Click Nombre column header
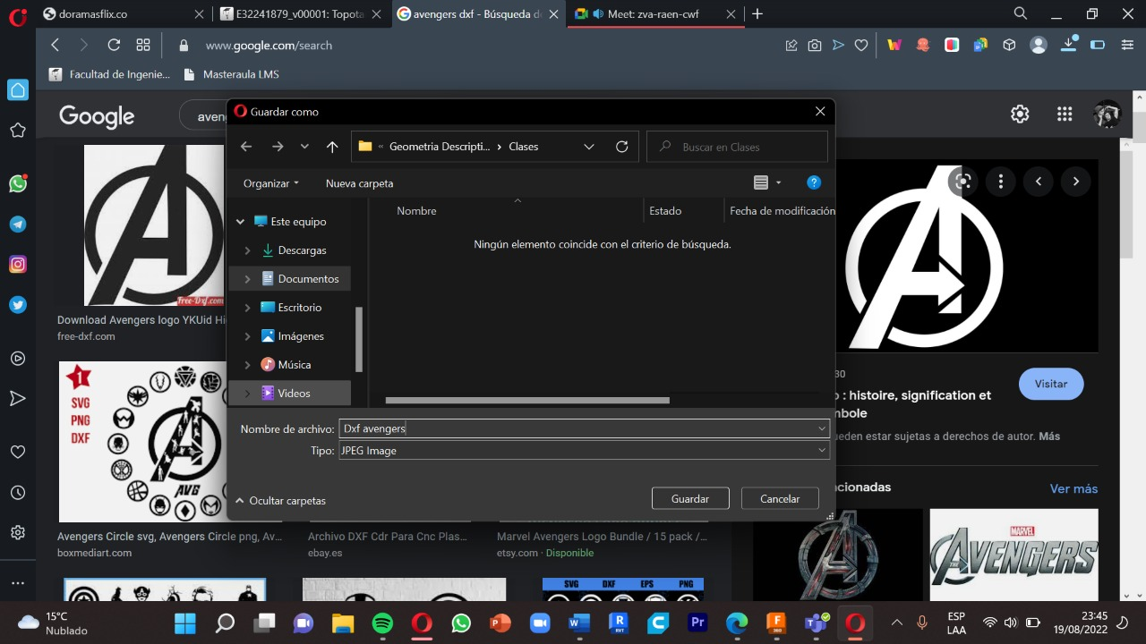 [x=416, y=211]
